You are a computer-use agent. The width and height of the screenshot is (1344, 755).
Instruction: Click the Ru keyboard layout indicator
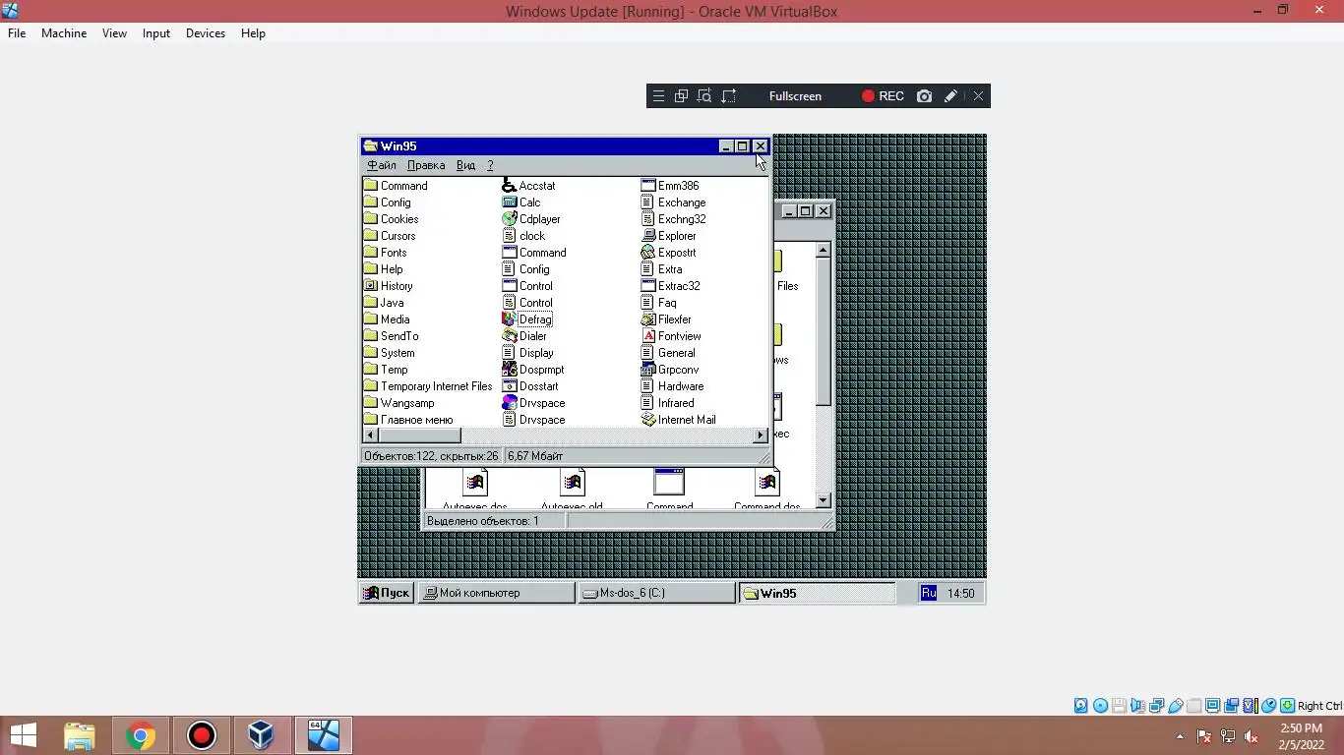pos(929,593)
